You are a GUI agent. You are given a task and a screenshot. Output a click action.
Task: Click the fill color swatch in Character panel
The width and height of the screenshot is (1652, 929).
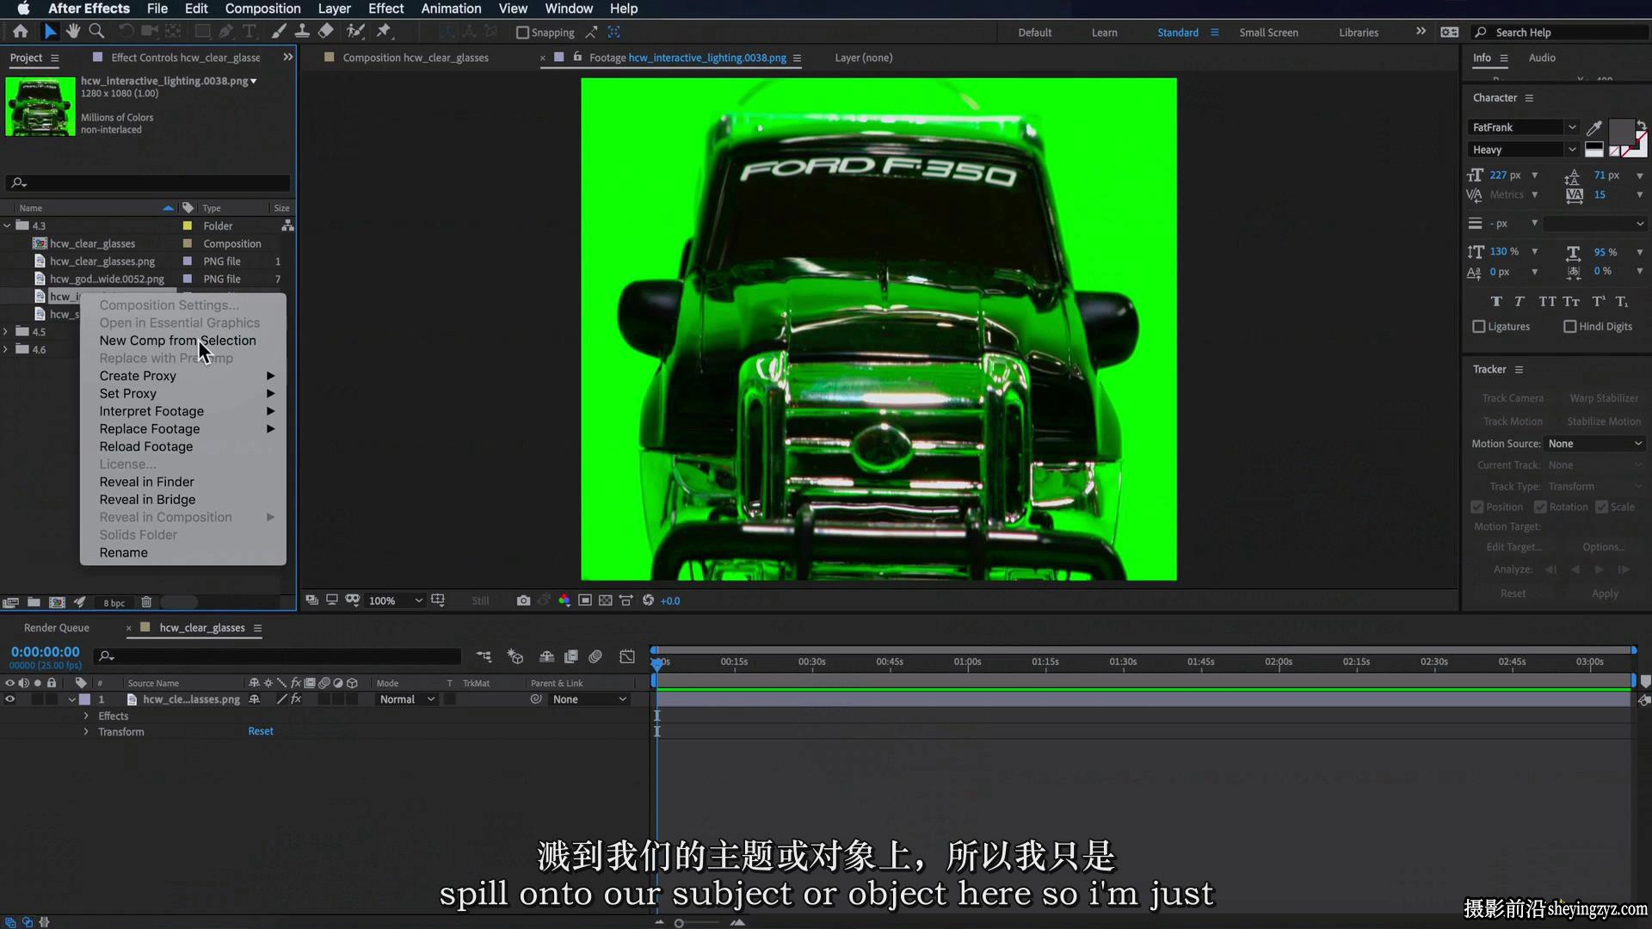1621,133
